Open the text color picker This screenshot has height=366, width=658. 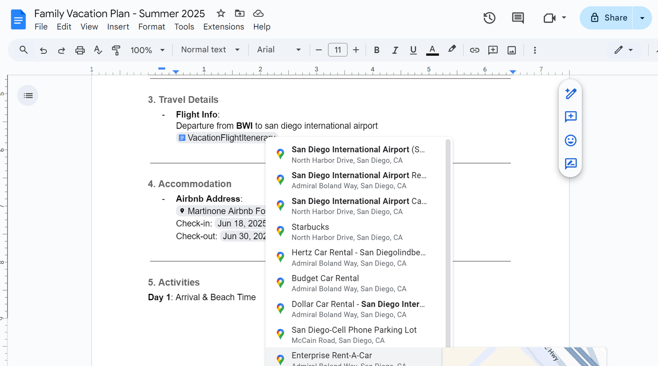click(432, 50)
